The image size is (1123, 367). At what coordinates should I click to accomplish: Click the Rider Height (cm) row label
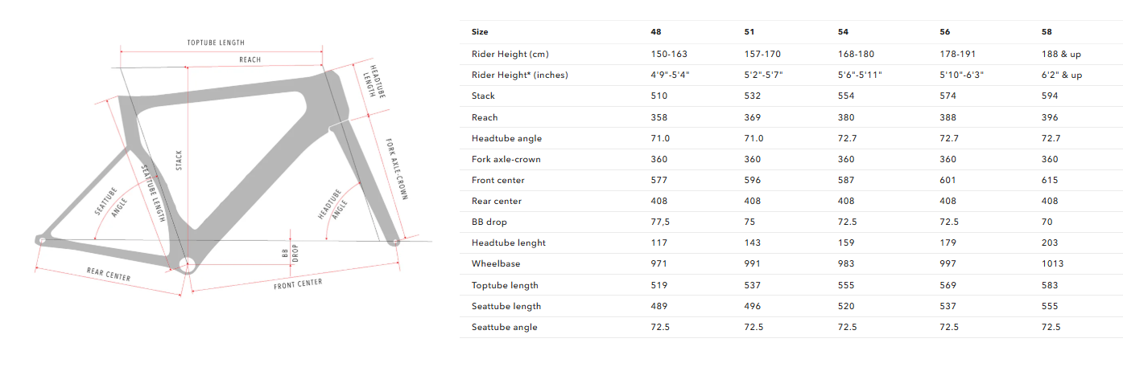click(510, 54)
